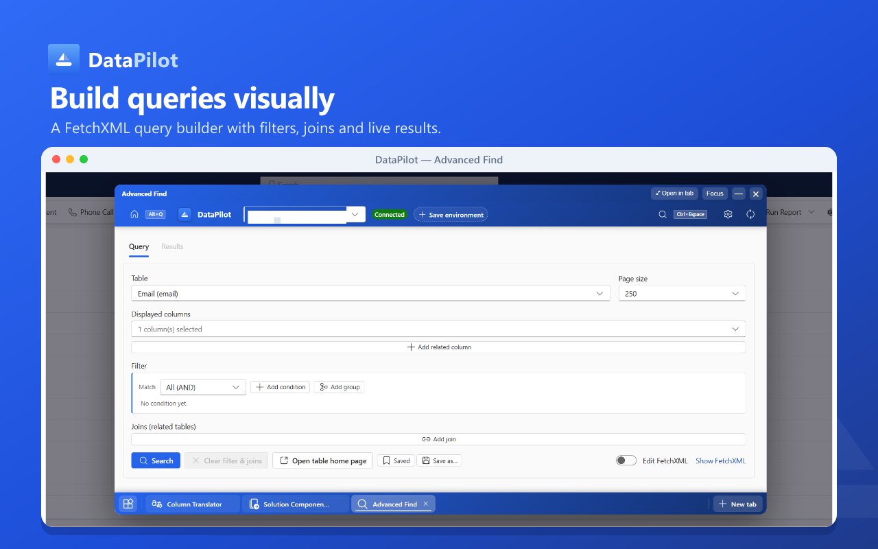The image size is (878, 549).
Task: Refresh using the circular arrows icon
Action: (x=750, y=214)
